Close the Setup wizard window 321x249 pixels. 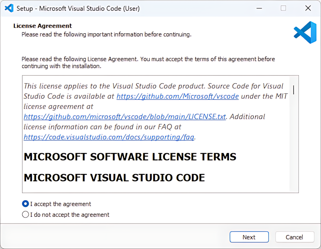pyautogui.click(x=308, y=8)
